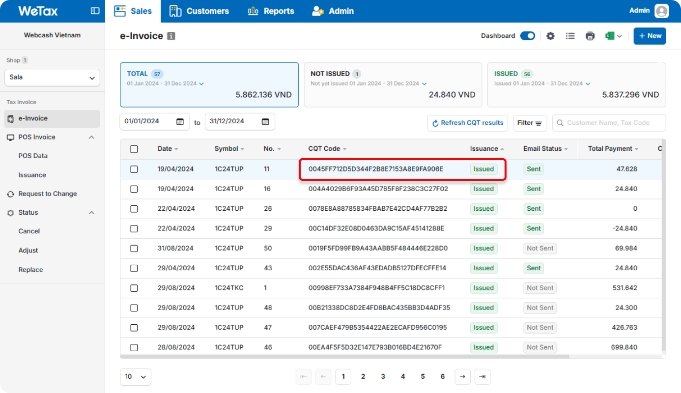Image resolution: width=681 pixels, height=393 pixels.
Task: Open NOT ISSUED date range dropdown
Action: pyautogui.click(x=425, y=84)
